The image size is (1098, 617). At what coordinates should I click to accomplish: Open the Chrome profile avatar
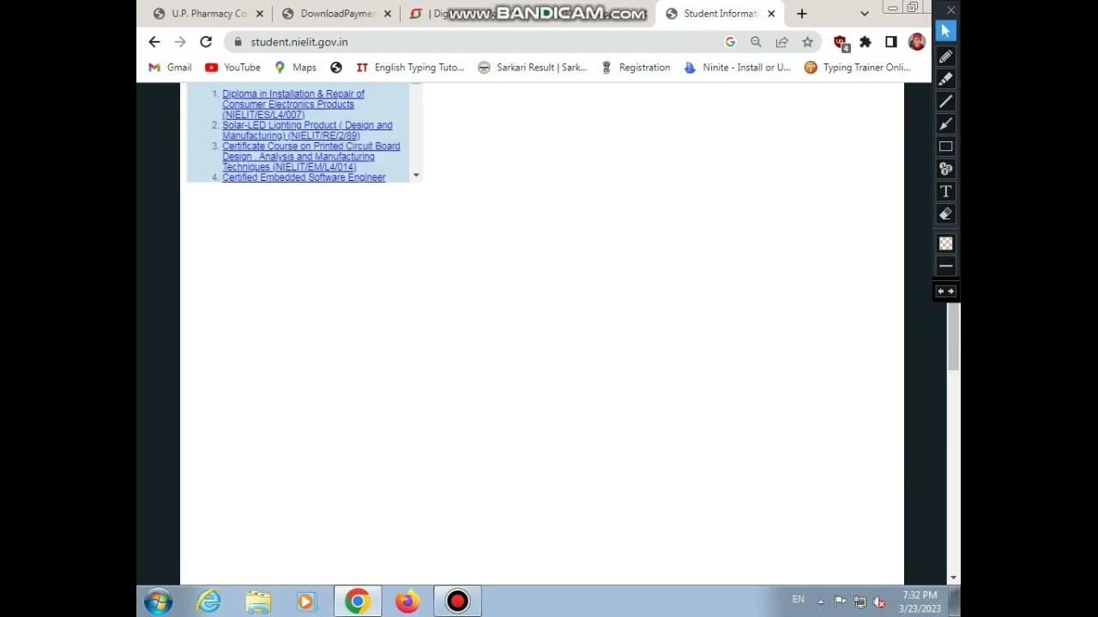click(916, 42)
